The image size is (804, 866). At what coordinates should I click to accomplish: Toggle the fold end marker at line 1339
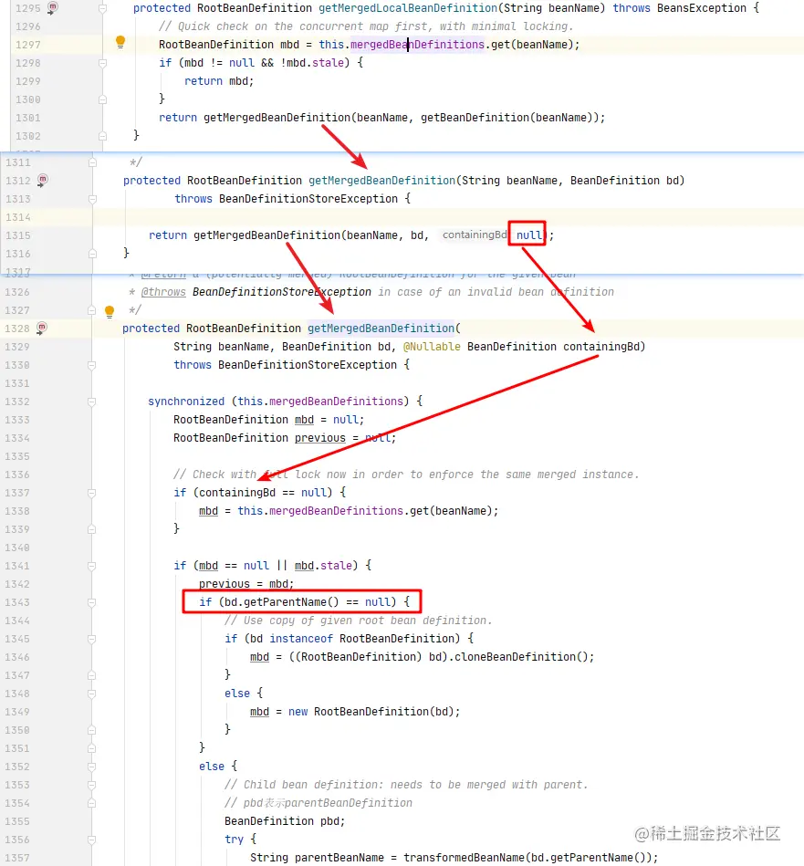(91, 529)
